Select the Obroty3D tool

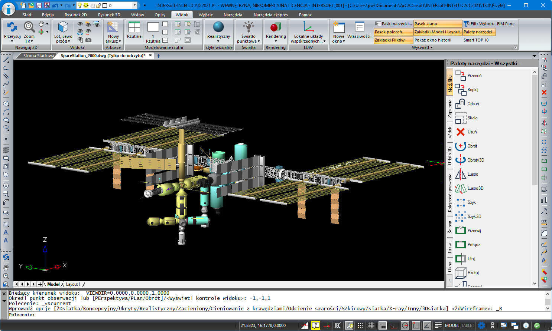(470, 160)
